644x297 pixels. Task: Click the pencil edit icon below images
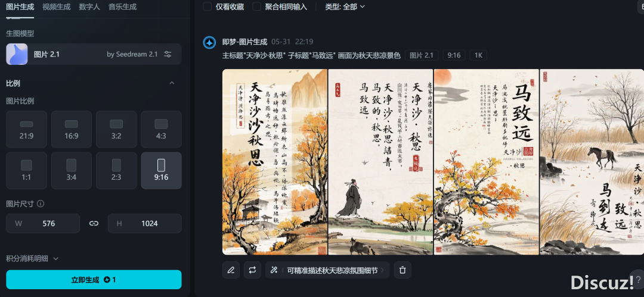point(231,270)
